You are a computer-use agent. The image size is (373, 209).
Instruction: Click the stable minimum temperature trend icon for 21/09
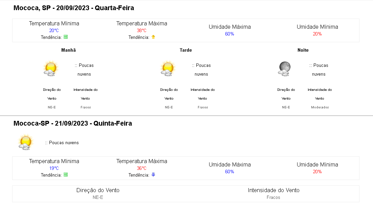(66, 175)
